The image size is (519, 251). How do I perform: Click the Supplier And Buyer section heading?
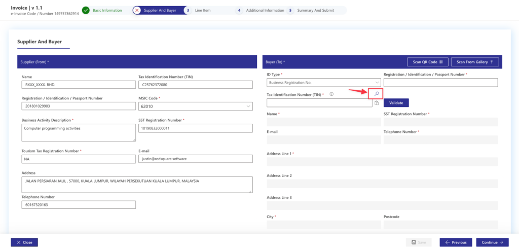[40, 42]
